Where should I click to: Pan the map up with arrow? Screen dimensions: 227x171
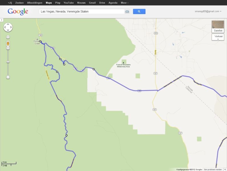click(8, 24)
